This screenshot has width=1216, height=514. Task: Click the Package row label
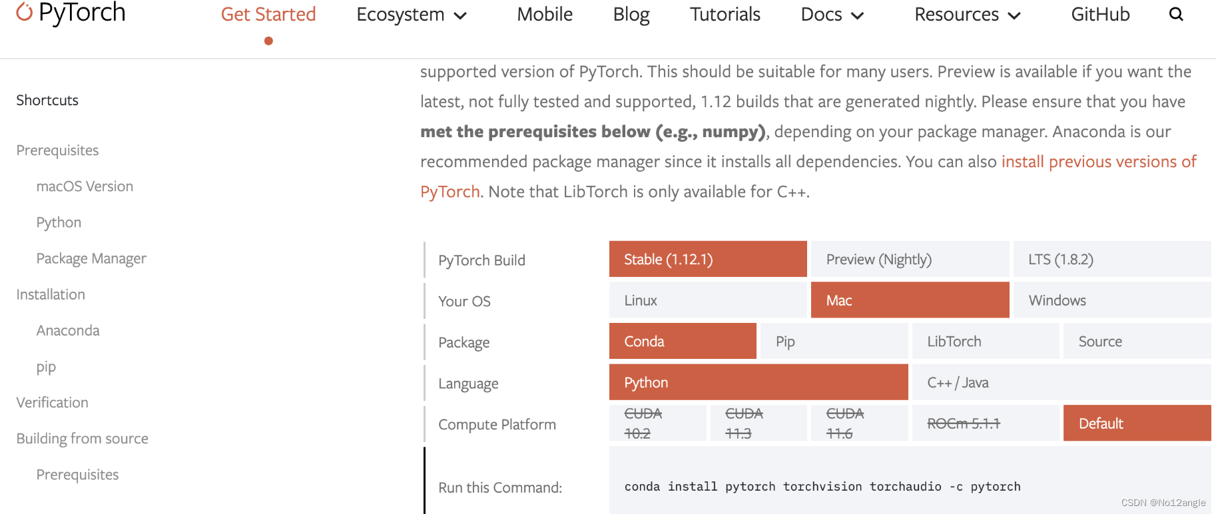click(x=463, y=343)
